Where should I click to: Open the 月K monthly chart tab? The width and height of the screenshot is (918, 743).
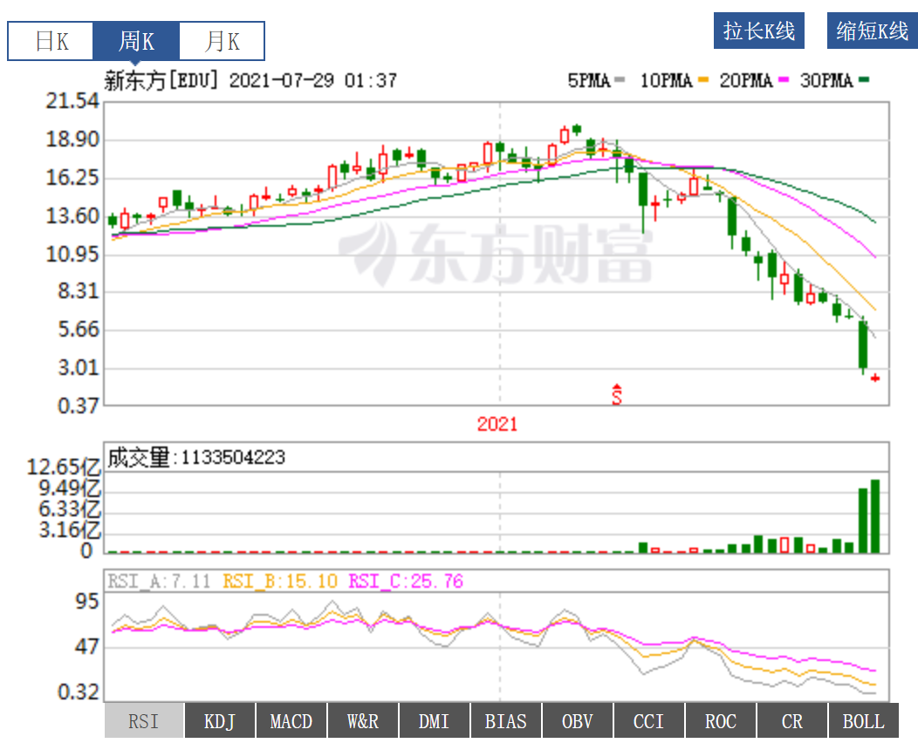pos(222,41)
